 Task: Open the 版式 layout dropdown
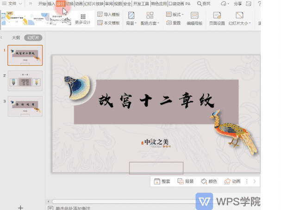pyautogui.click(x=175, y=14)
